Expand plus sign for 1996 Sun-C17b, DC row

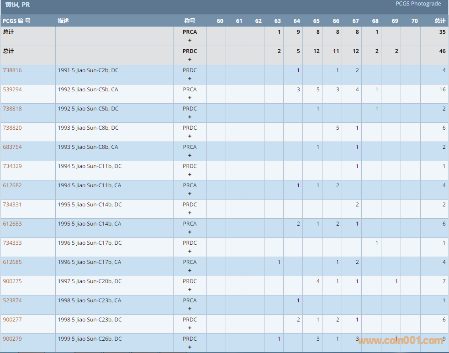[190, 251]
